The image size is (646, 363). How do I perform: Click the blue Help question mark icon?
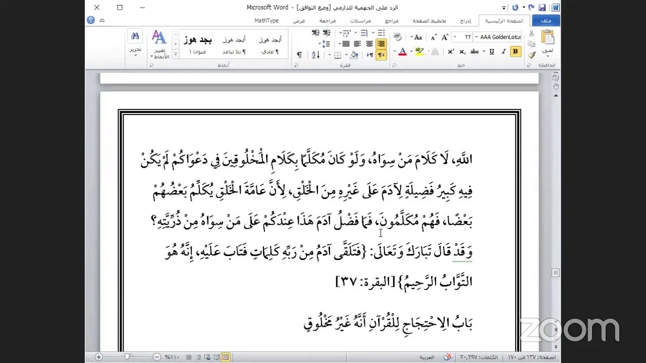coord(91,20)
